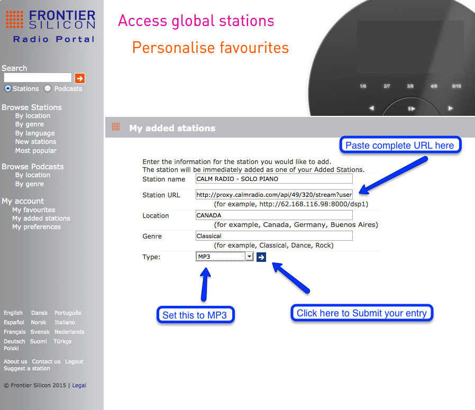Open the Most popular stations link
This screenshot has height=410, width=475.
(35, 151)
